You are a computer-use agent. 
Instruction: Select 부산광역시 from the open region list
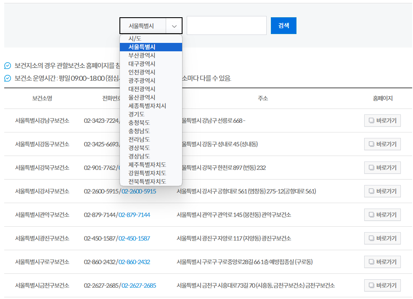click(143, 55)
